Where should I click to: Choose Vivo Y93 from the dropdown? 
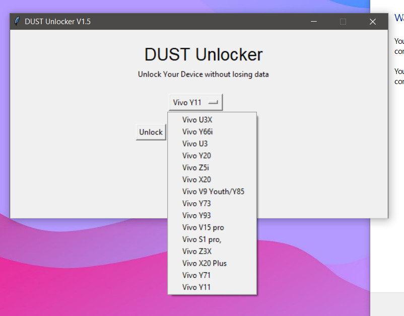coord(212,215)
